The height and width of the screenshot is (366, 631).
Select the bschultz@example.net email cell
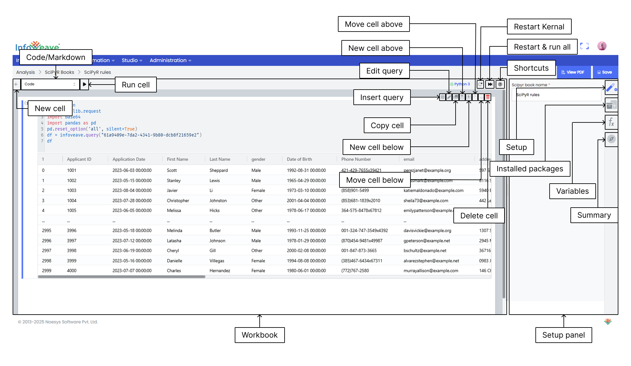pyautogui.click(x=425, y=251)
